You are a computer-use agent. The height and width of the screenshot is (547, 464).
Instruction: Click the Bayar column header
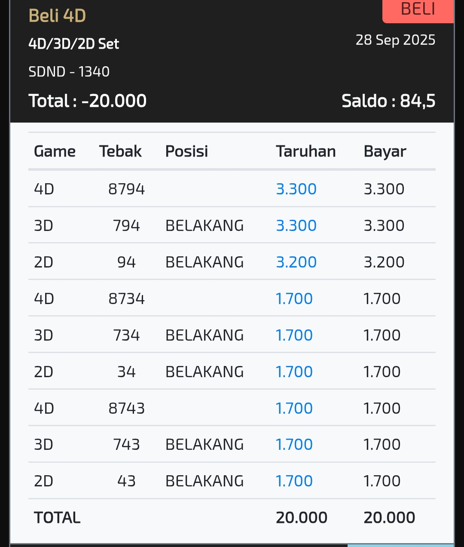pyautogui.click(x=385, y=151)
